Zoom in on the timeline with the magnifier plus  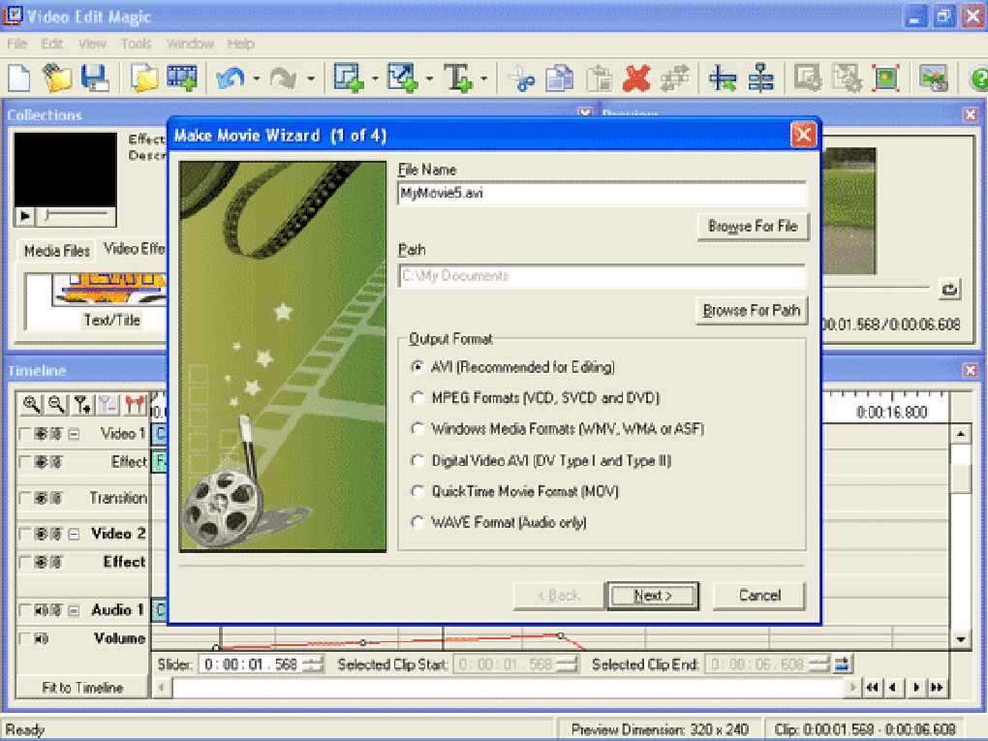(31, 405)
